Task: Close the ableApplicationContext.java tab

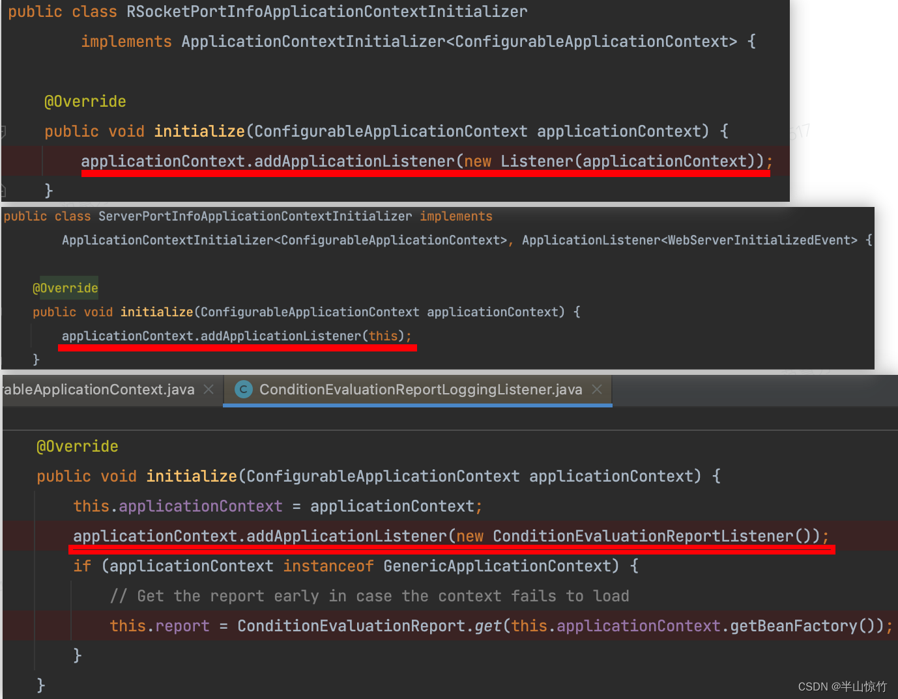Action: tap(209, 389)
